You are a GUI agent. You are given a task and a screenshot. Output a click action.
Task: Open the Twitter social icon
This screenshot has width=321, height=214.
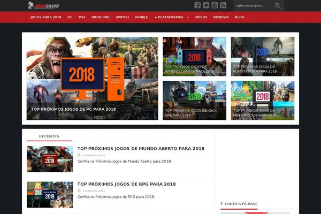point(206,5)
